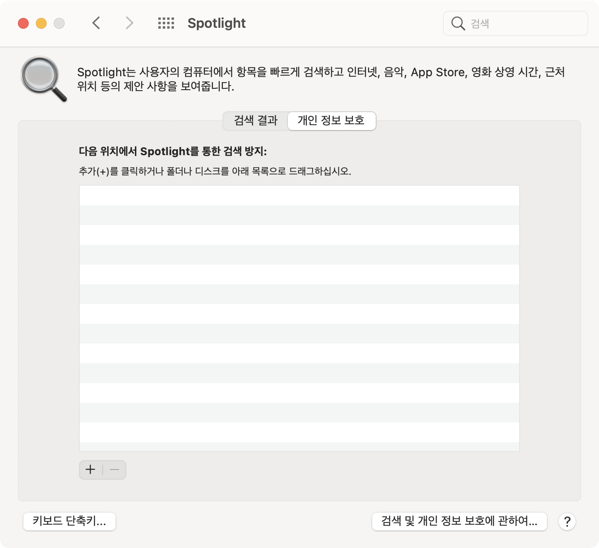Click the '다음 위치에서 Spotlight를 통한 검색 방지:' heading

[x=173, y=151]
